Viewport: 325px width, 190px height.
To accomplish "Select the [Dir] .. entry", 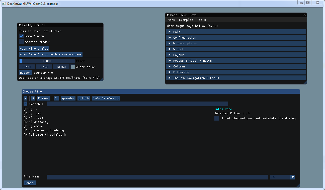I will coord(30,109).
